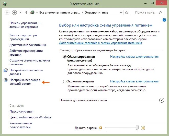Open 'Действие при закрытии крышки'
Viewport: 169px width, 136px height.
pyautogui.click(x=26, y=53)
